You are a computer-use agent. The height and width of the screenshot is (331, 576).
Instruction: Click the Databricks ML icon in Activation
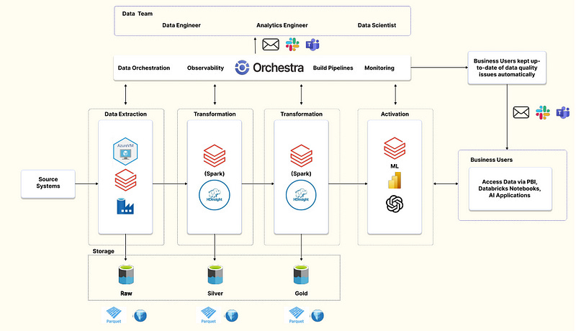click(x=395, y=148)
